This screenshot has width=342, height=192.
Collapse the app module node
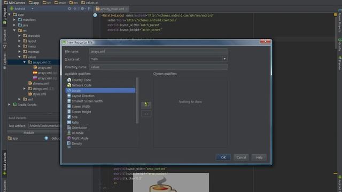[10, 14]
